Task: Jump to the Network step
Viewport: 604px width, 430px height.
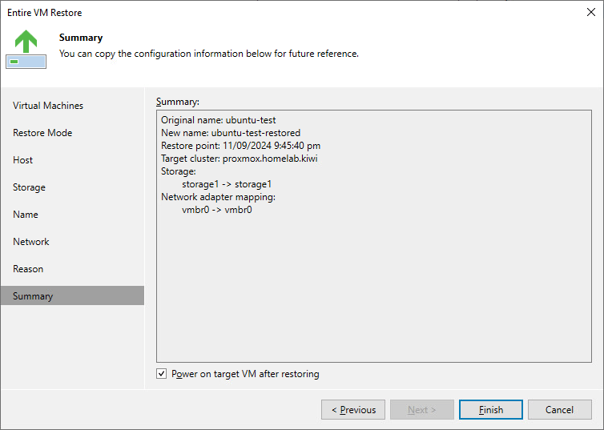Action: 31,242
